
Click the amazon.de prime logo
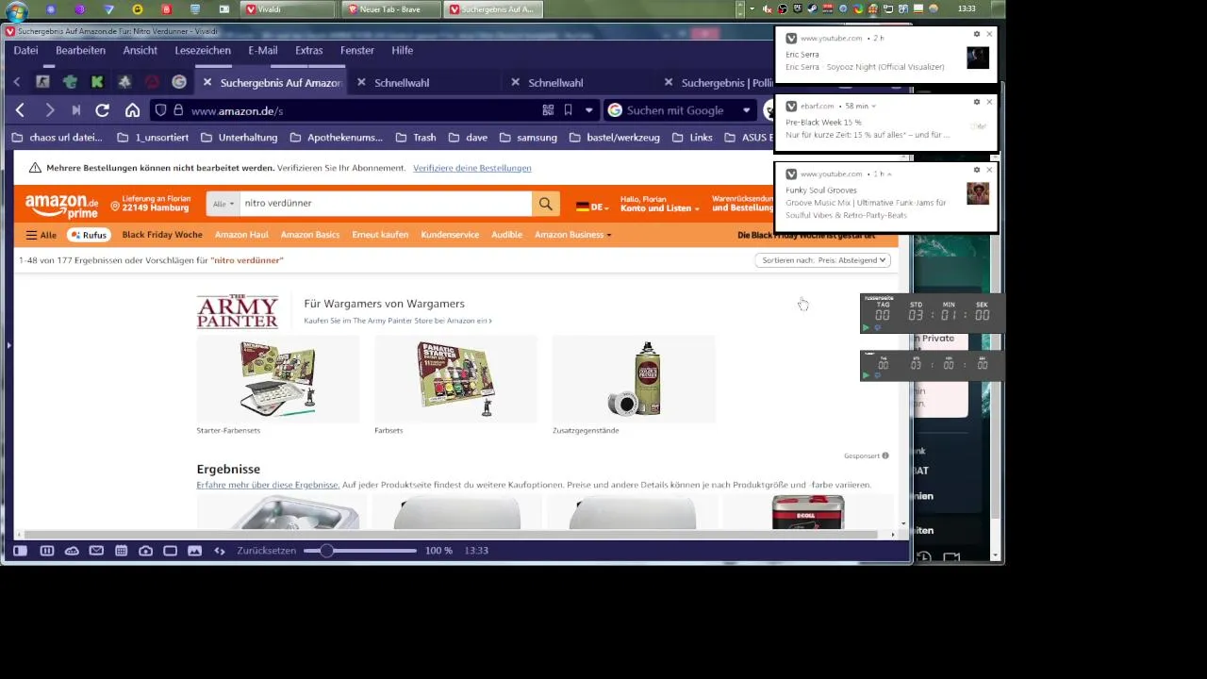[x=61, y=206]
